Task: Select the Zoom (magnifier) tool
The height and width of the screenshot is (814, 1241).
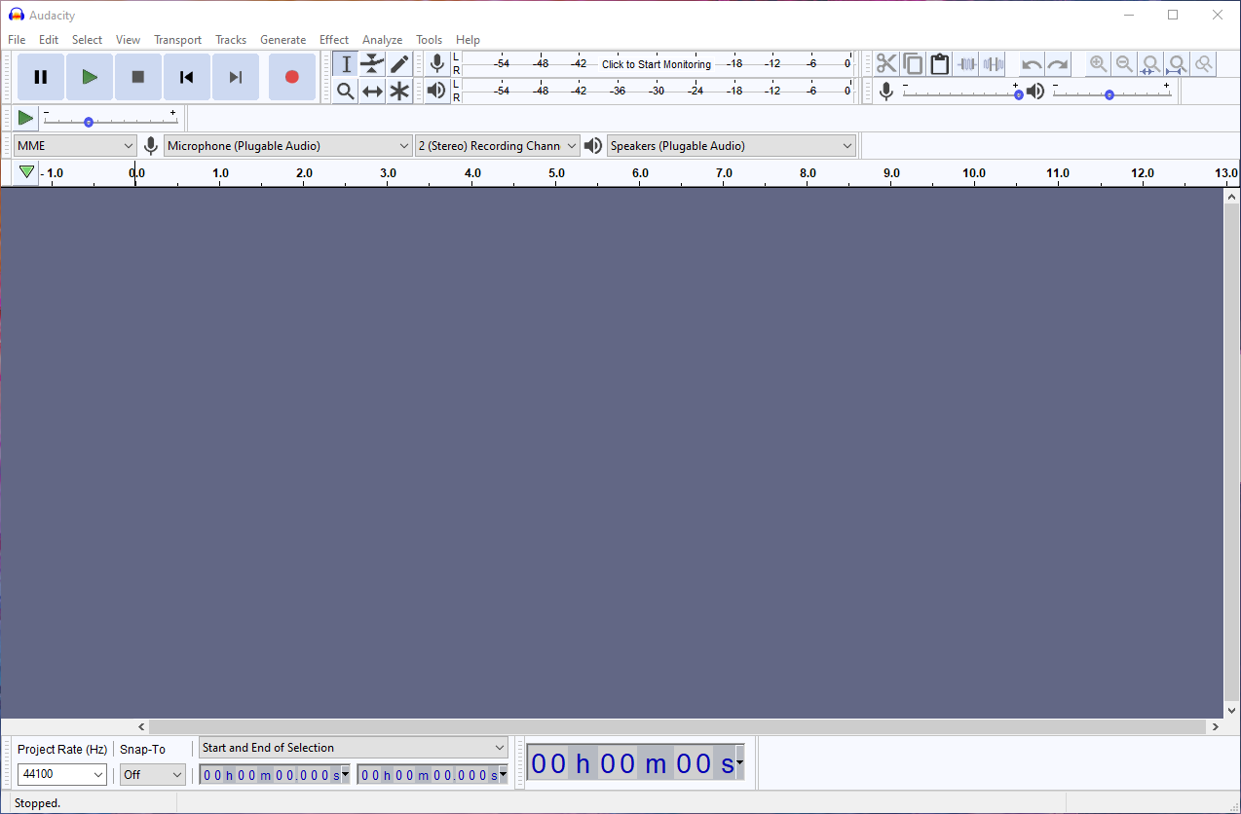Action: click(346, 92)
